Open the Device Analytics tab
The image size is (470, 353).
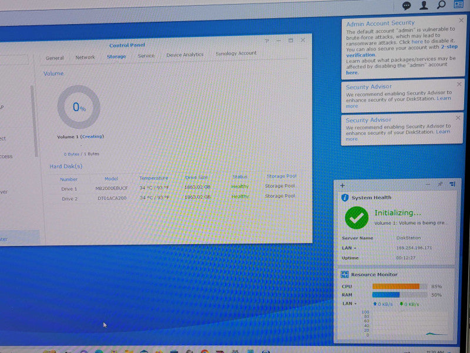tap(185, 55)
